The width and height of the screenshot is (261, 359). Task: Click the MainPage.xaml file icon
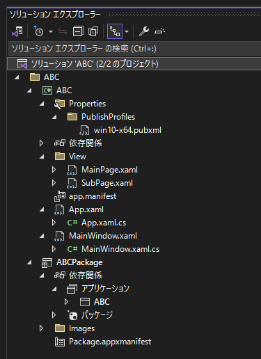[x=72, y=170]
